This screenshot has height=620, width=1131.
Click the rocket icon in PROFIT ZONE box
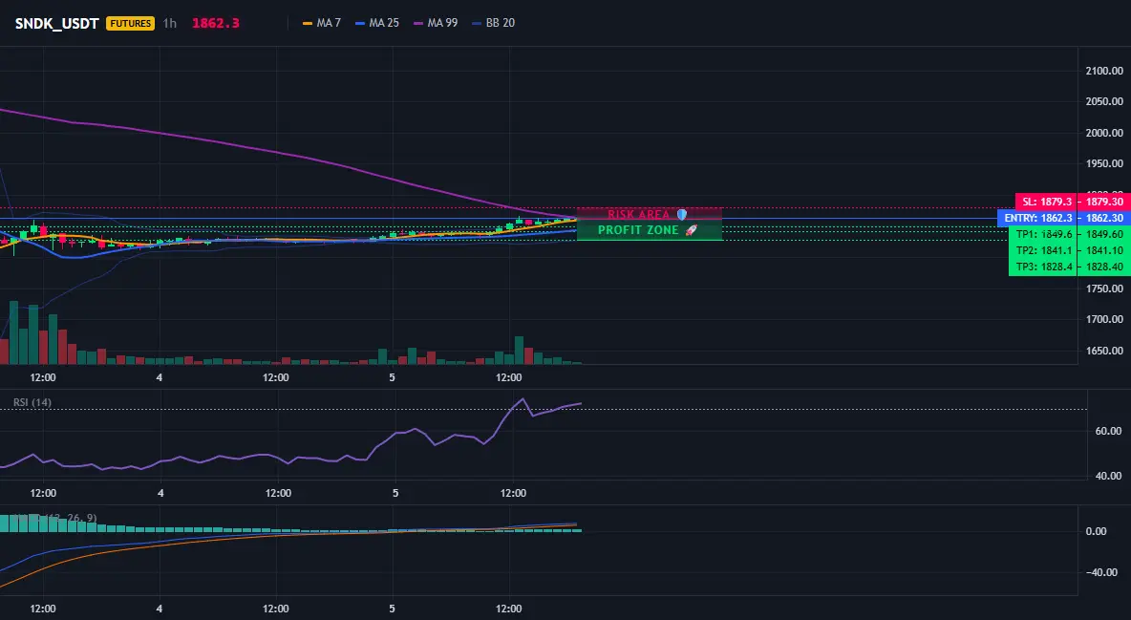pos(691,230)
